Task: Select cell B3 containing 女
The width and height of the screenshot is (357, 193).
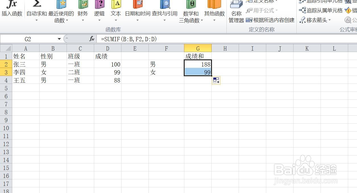Action: pos(53,72)
